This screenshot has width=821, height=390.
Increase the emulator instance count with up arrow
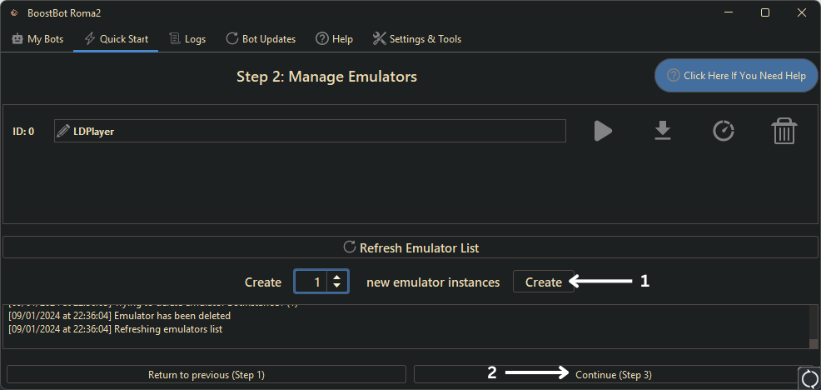pyautogui.click(x=336, y=277)
